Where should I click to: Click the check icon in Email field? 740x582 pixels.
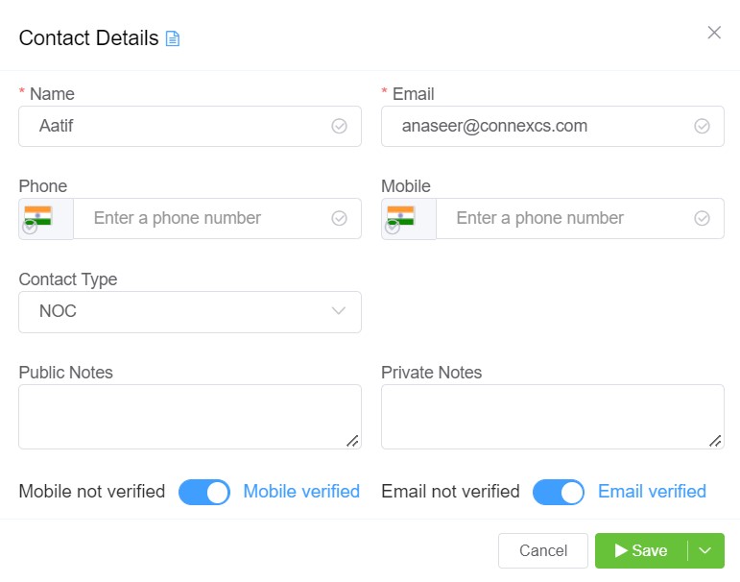tap(702, 126)
